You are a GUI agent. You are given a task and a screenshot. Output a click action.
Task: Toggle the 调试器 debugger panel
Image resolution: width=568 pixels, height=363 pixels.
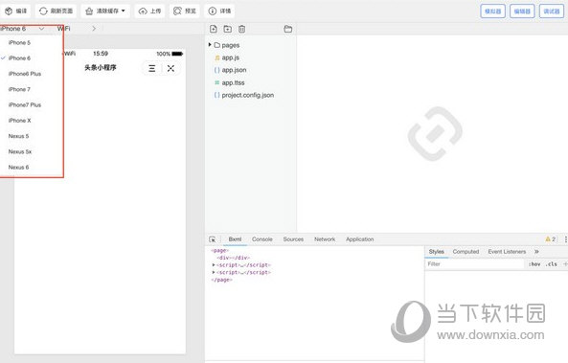tap(552, 11)
